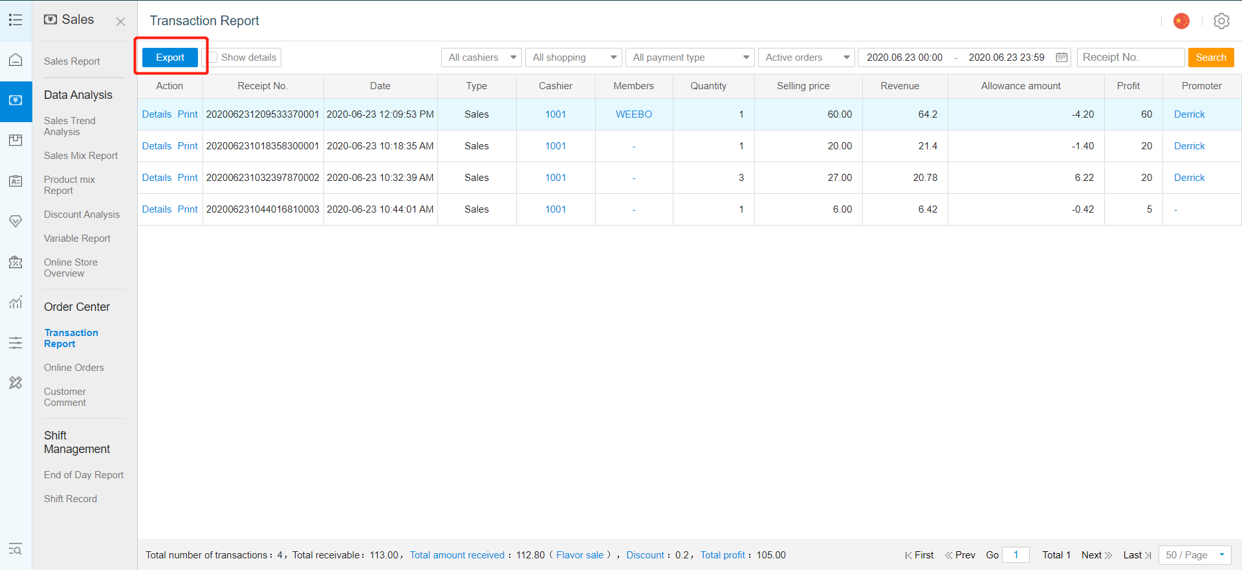The width and height of the screenshot is (1242, 570).
Task: Open the gear settings icon at top right
Action: click(x=1221, y=21)
